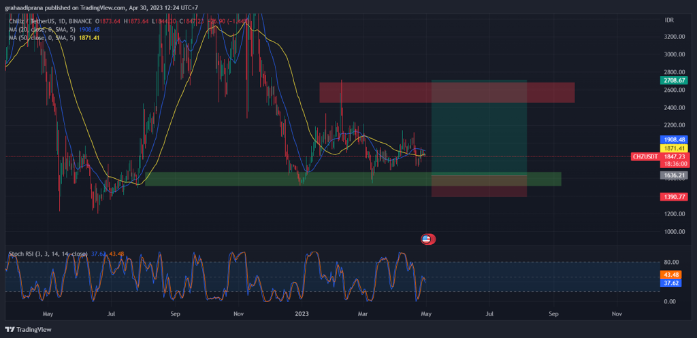Viewport: 697px width, 338px height.
Task: Click the MA (50, close, 0, SMA, 5) legend
Action: (42, 38)
